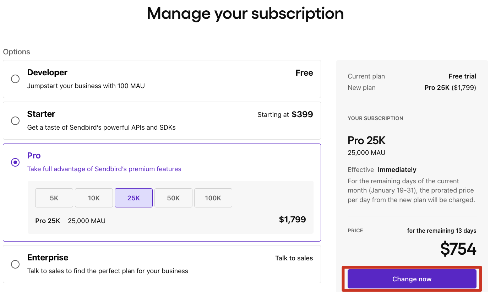Click the $754 prorated price

(x=458, y=249)
